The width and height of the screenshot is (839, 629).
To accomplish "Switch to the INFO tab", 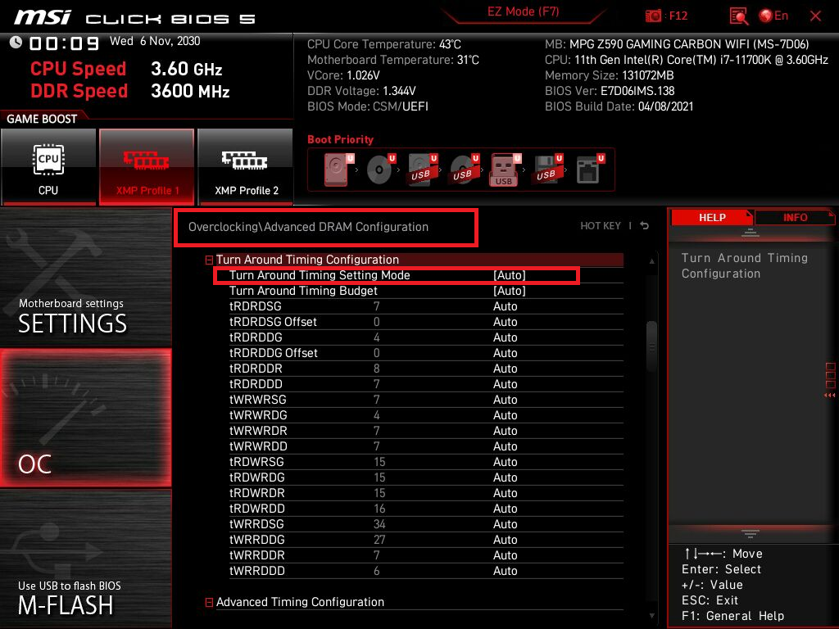I will [x=795, y=218].
